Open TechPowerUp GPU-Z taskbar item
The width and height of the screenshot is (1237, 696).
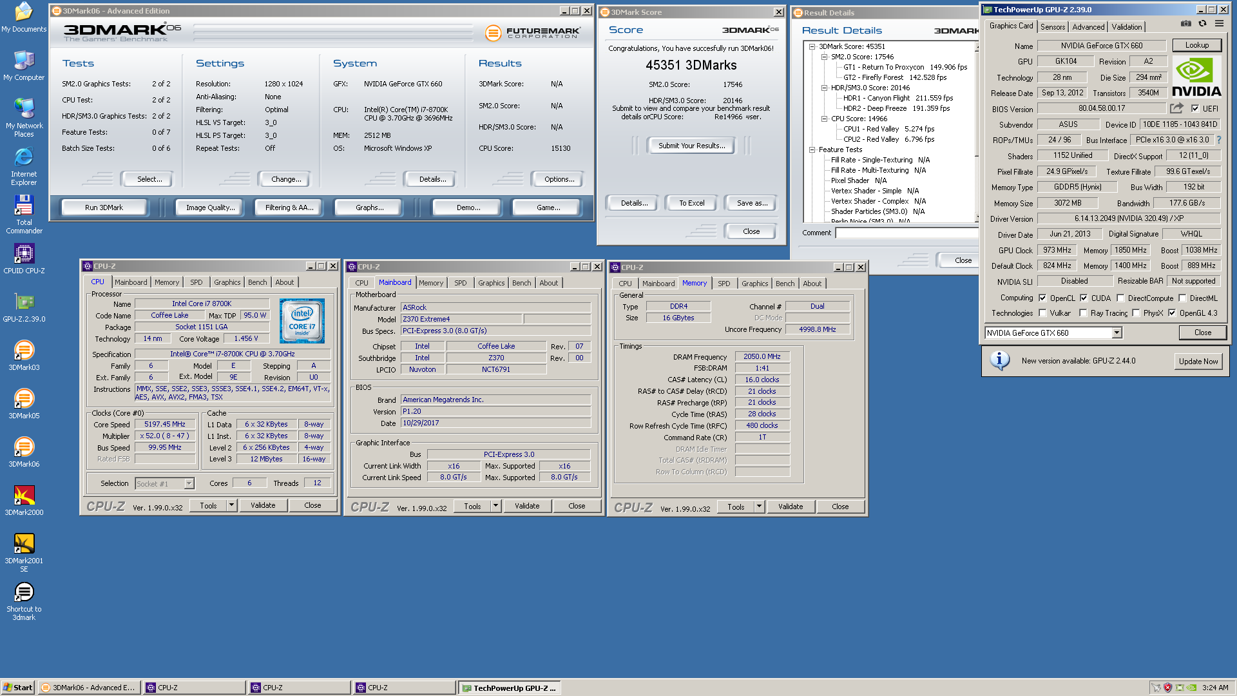(x=509, y=688)
